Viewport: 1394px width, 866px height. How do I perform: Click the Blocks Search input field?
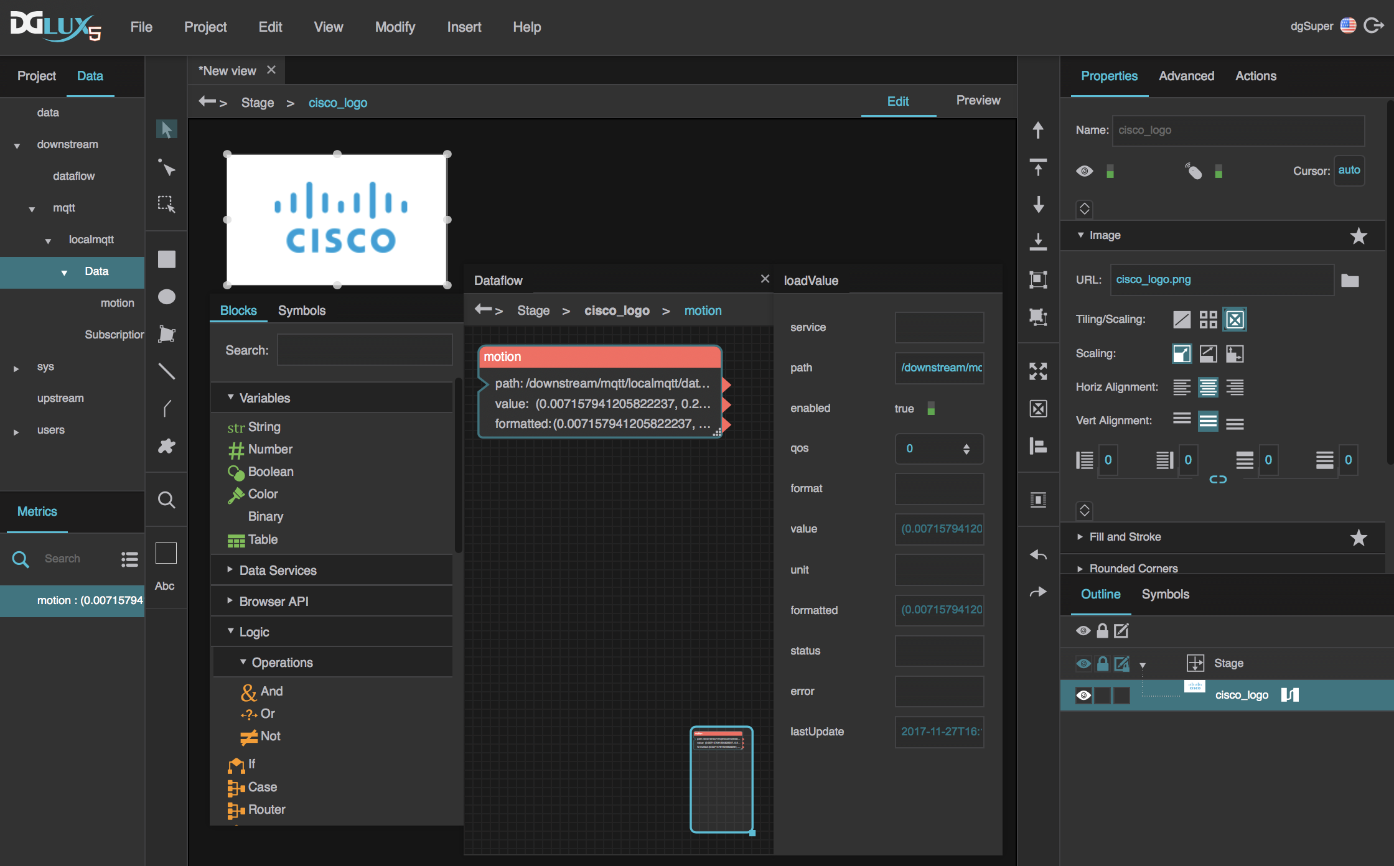coord(365,350)
